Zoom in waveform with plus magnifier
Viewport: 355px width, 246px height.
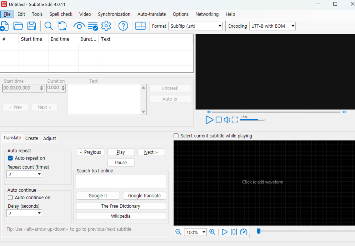click(213, 232)
